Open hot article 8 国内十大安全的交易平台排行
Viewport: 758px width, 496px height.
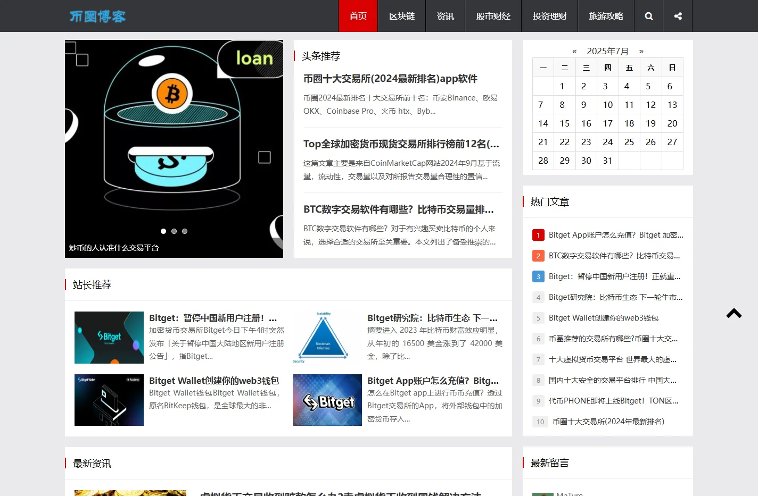pyautogui.click(x=613, y=380)
